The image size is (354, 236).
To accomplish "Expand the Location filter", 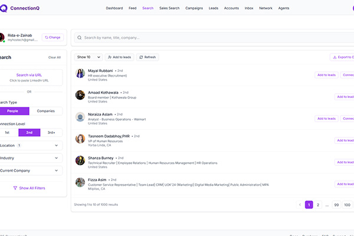I will (x=31, y=145).
